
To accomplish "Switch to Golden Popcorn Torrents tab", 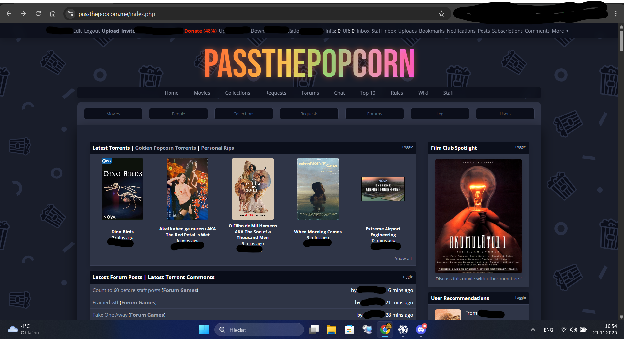I will 166,148.
